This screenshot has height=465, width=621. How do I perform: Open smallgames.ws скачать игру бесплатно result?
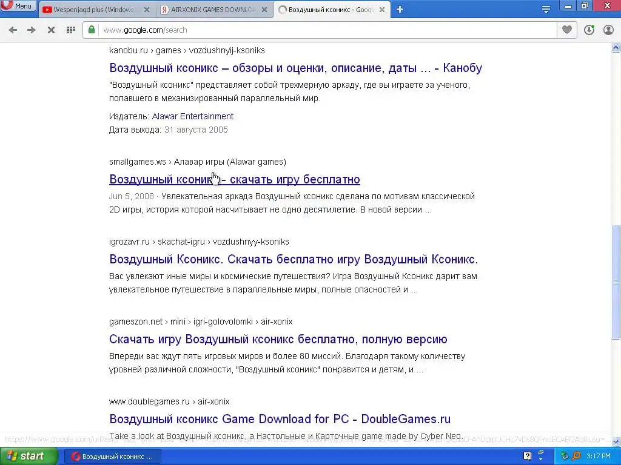click(235, 179)
